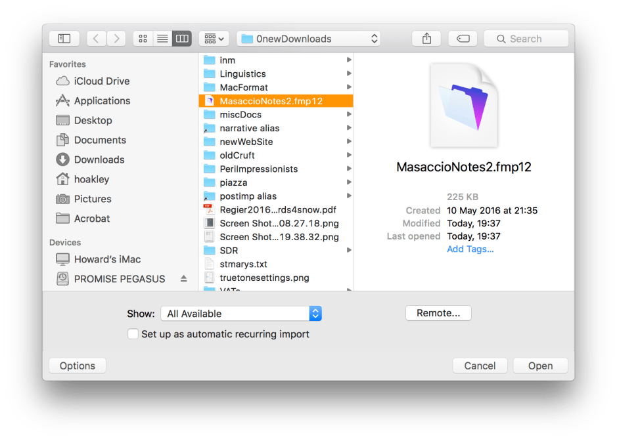The height and width of the screenshot is (441, 617).
Task: Enable automatic recurring import checkbox
Action: pos(133,334)
